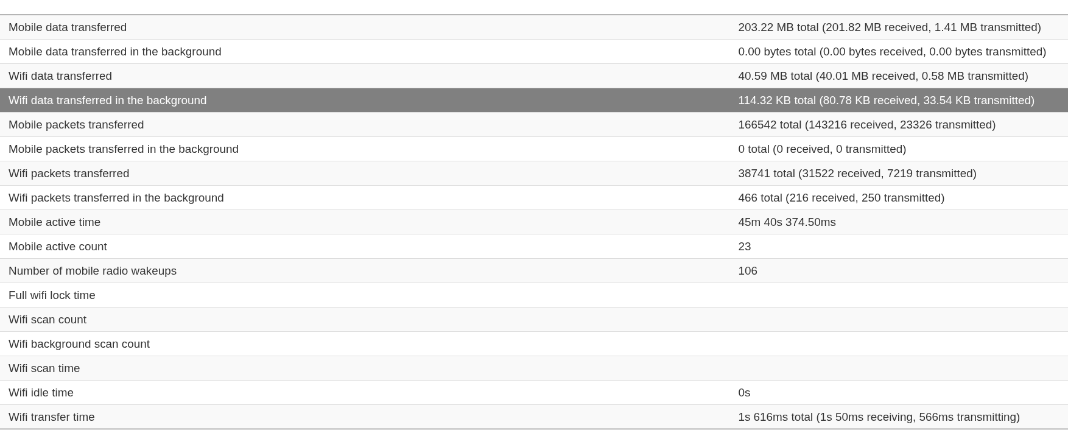Select the Wifi scan count row
Viewport: 1068px width, 436px height.
[x=47, y=320]
